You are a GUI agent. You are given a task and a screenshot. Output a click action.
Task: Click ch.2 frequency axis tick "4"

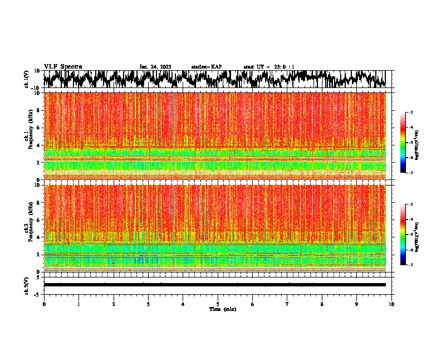tap(38, 237)
